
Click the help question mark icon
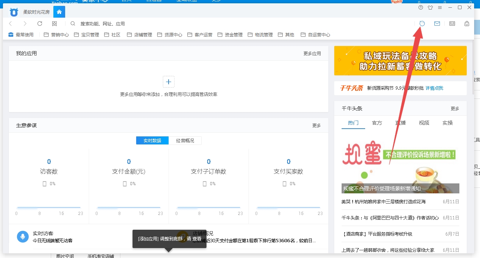tap(421, 7)
